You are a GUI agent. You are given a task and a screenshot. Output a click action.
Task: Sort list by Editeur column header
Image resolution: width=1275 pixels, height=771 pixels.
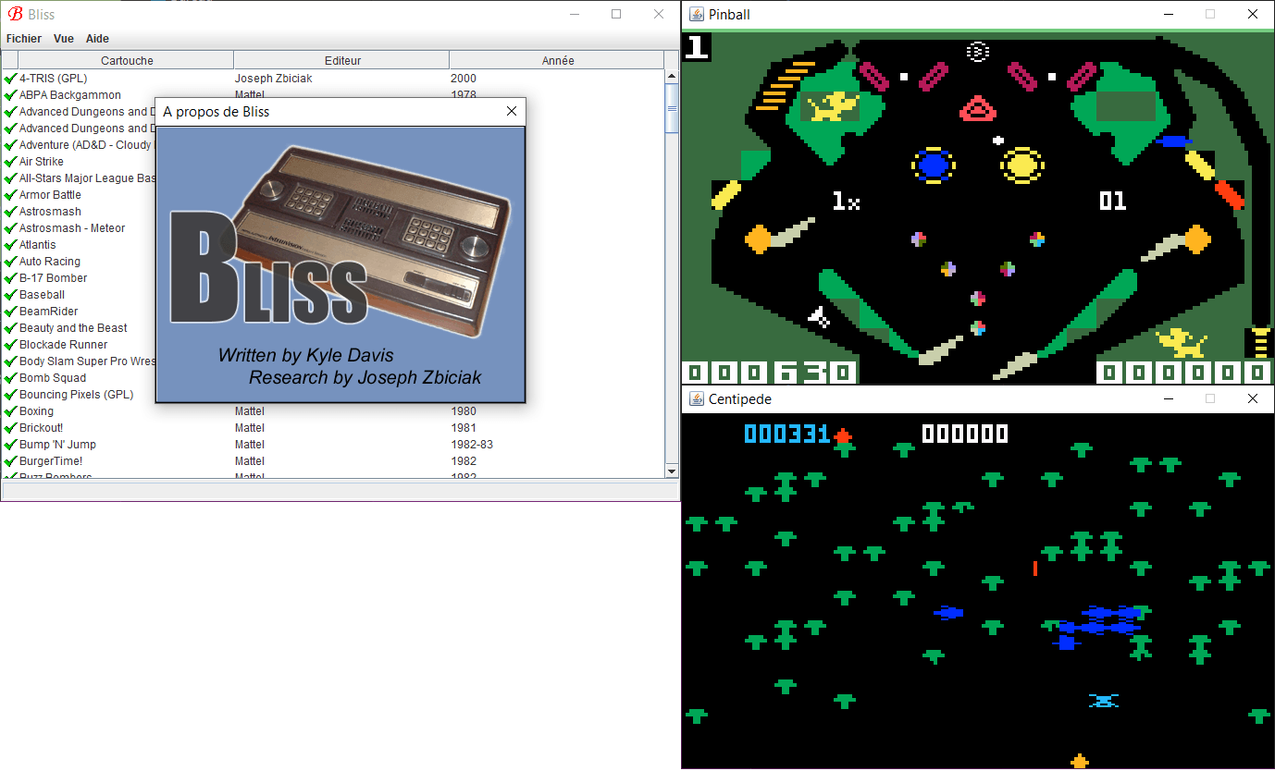[341, 60]
